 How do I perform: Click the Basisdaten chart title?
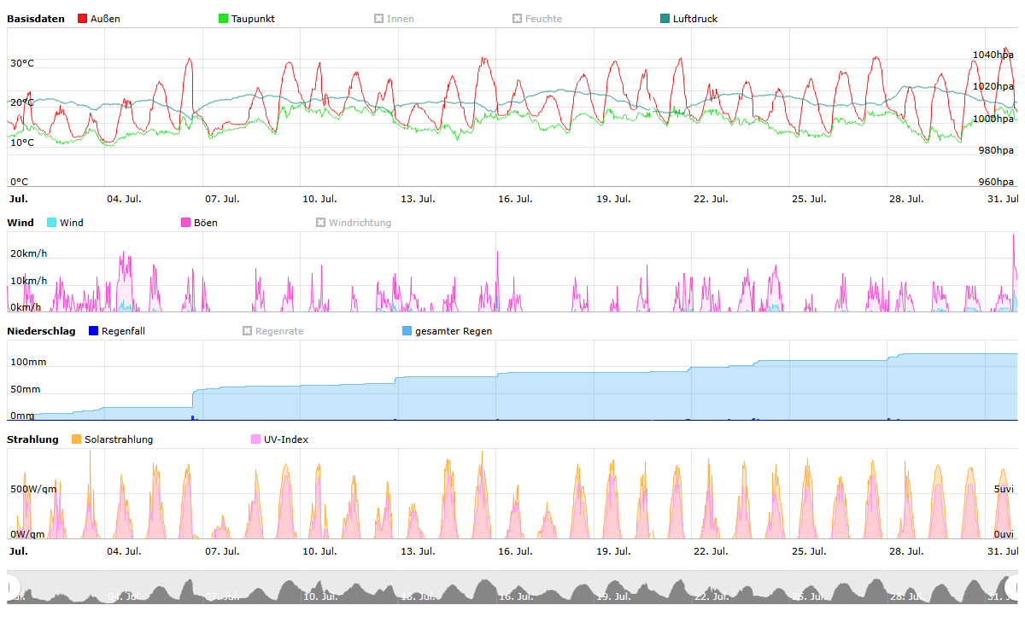tap(35, 19)
